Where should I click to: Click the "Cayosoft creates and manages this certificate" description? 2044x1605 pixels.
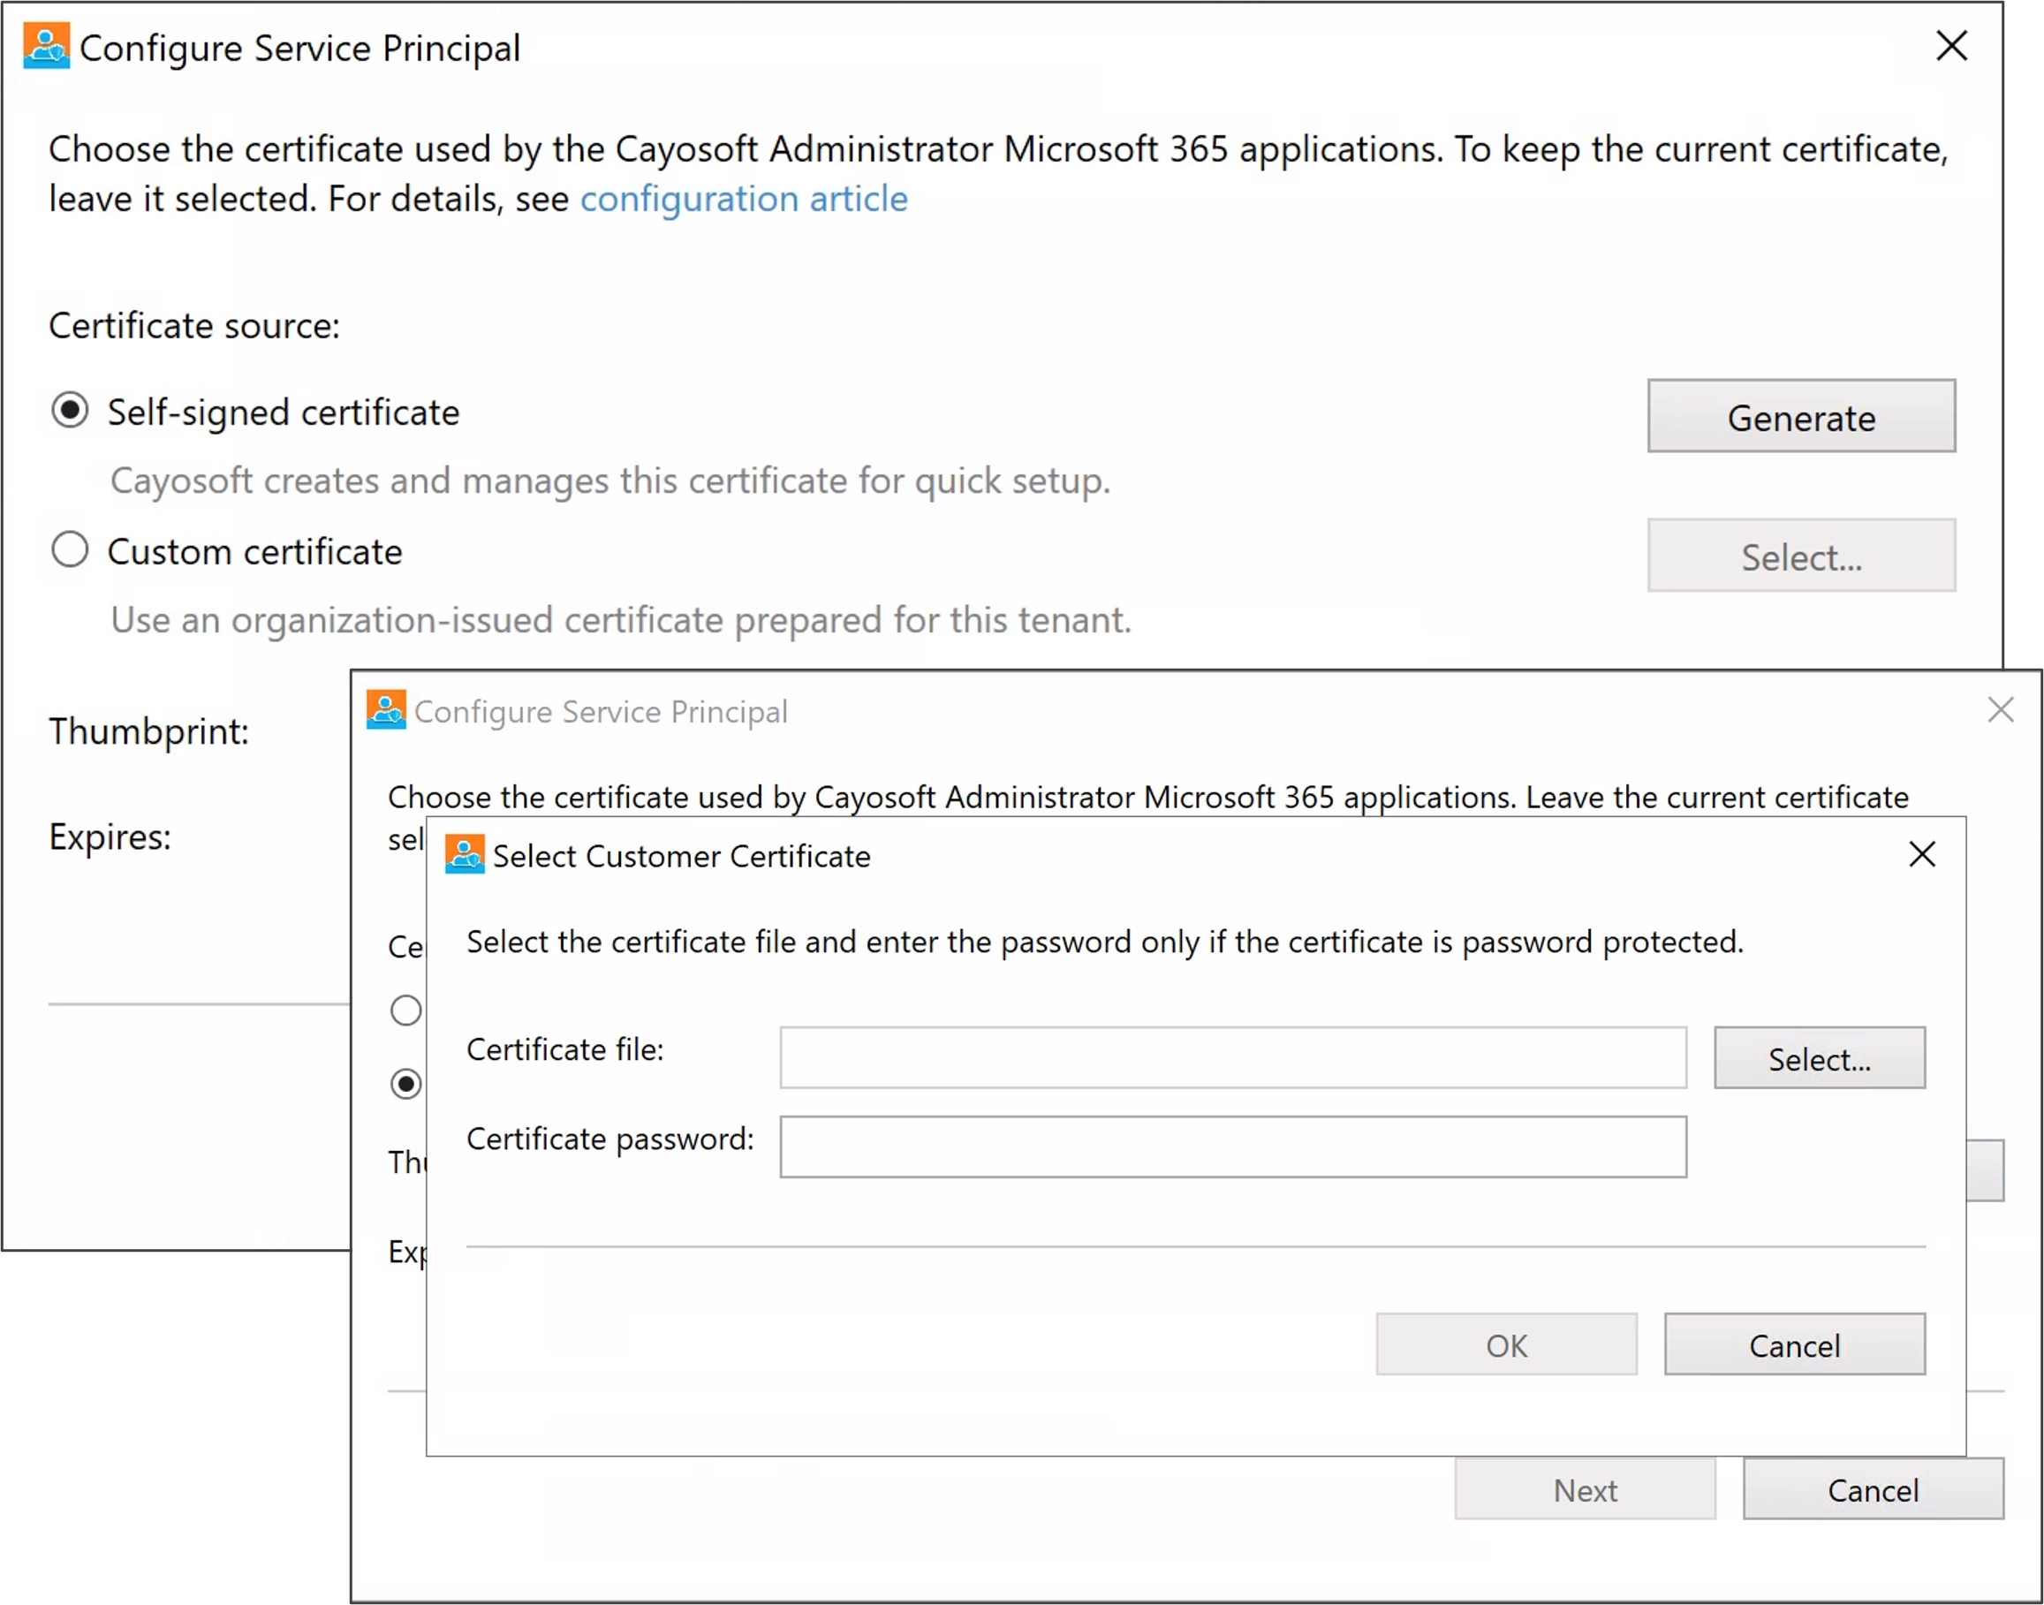(x=611, y=481)
